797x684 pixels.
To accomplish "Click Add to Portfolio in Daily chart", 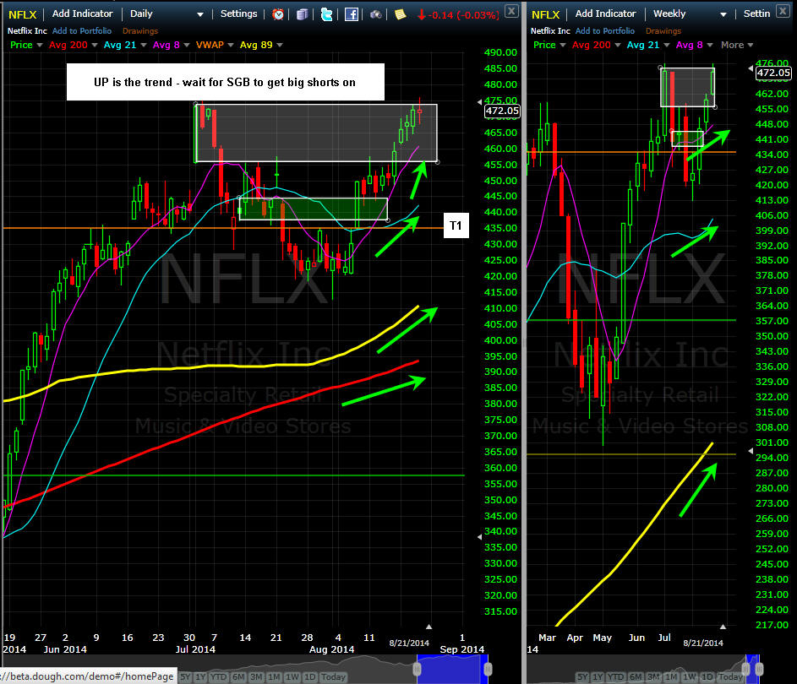I will [x=82, y=31].
